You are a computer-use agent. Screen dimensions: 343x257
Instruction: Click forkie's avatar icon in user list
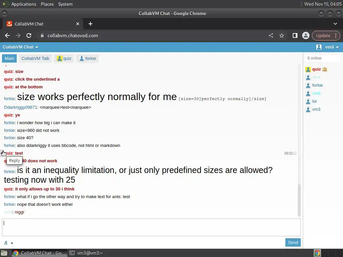pyautogui.click(x=308, y=85)
